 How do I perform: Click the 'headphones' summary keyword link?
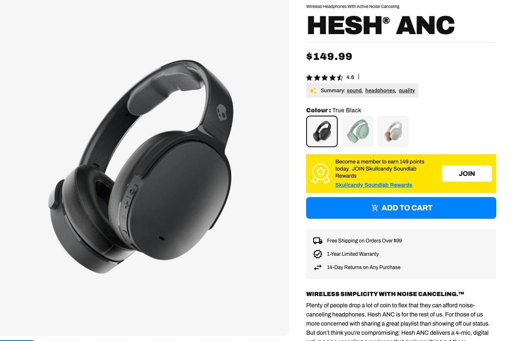coord(380,91)
